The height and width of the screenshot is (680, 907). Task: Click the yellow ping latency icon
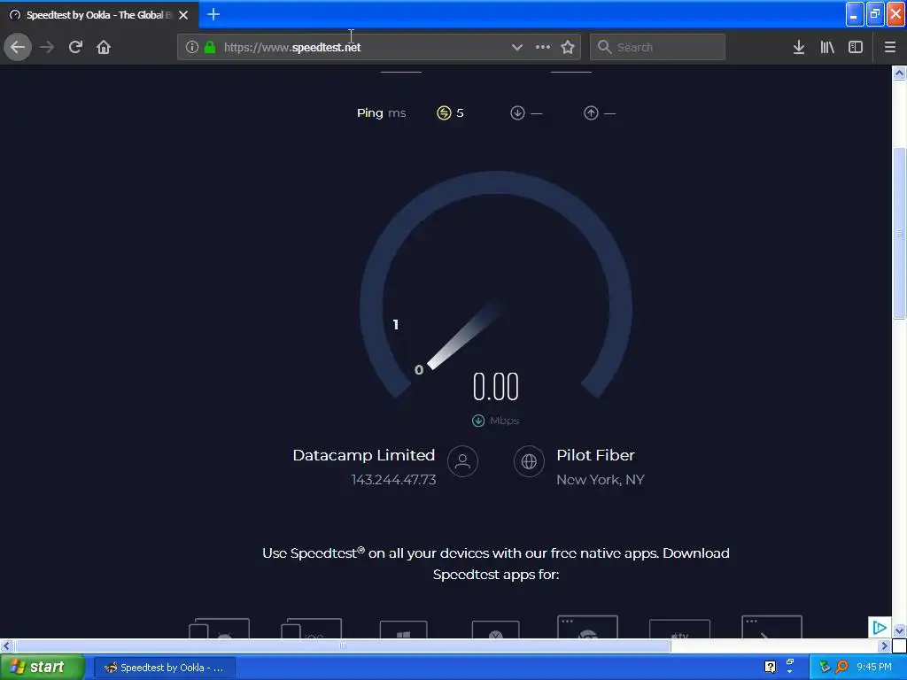tap(444, 112)
